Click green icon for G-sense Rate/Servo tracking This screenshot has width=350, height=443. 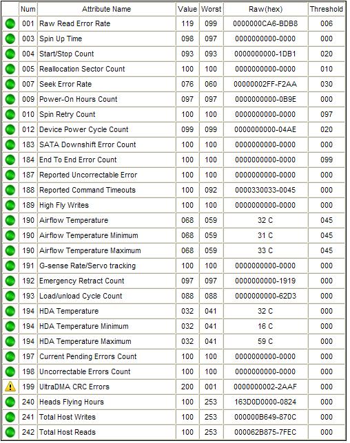[10, 266]
